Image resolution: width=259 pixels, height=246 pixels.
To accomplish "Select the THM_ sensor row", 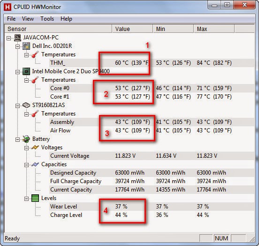I will coord(152,63).
